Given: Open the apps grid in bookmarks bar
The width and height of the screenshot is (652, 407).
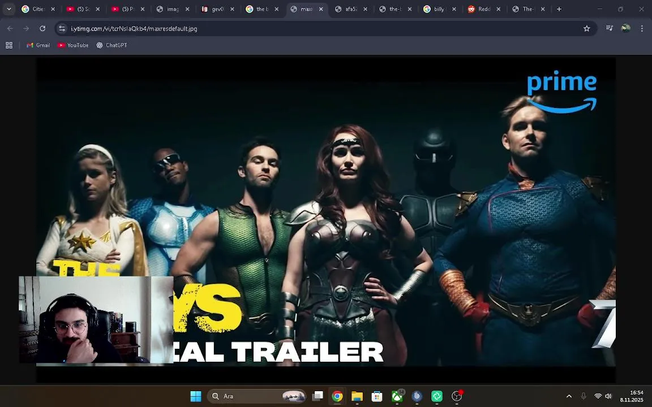Looking at the screenshot, I should point(8,45).
